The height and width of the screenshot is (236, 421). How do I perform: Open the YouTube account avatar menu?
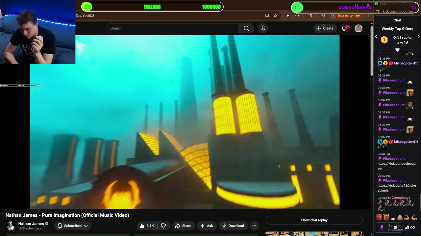(x=359, y=28)
